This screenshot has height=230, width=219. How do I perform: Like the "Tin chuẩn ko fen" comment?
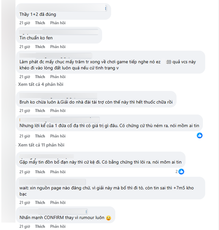click(40, 47)
